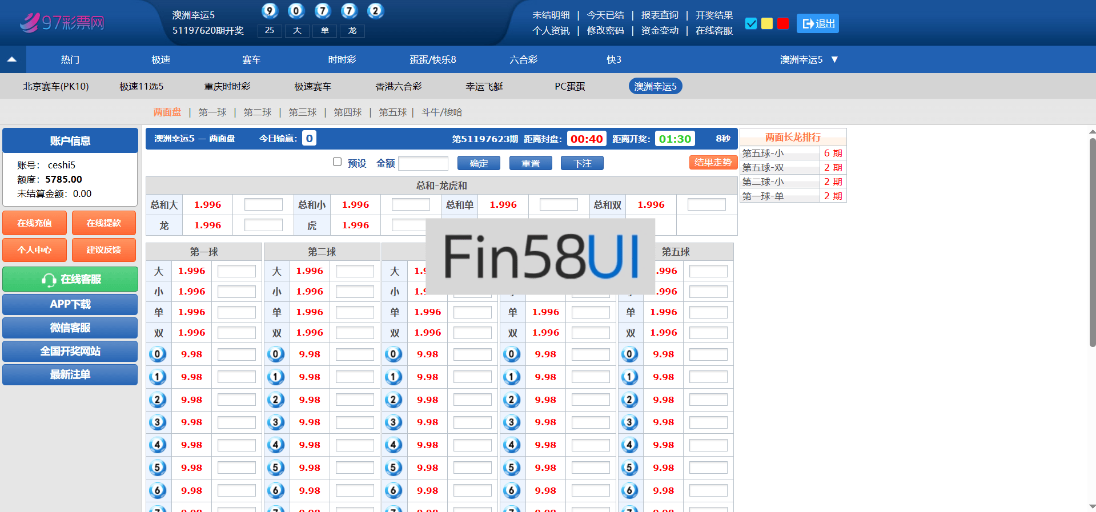The height and width of the screenshot is (512, 1096).
Task: Choose the yellow theme color swatch
Action: pos(767,23)
